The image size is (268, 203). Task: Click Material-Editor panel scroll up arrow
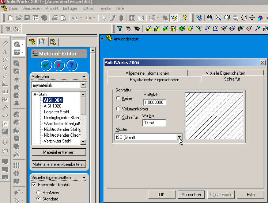93,50
